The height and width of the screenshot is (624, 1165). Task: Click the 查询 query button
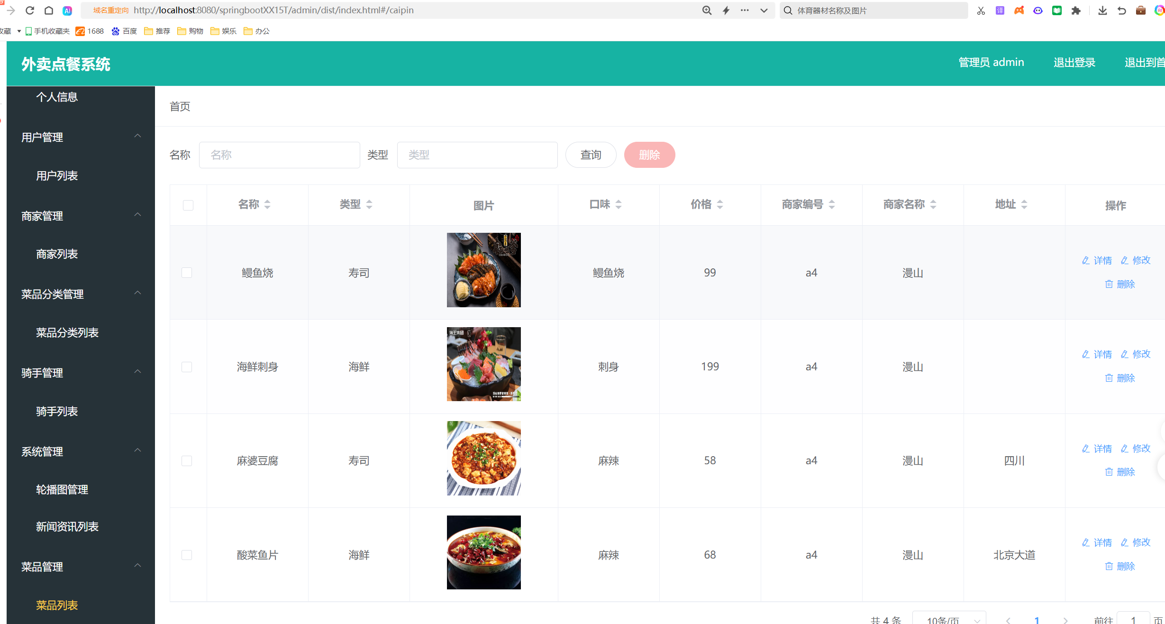[591, 155]
